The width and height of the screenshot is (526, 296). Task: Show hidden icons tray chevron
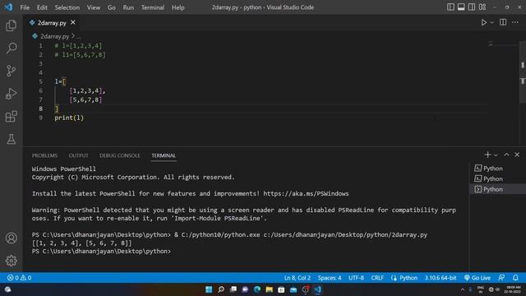click(463, 289)
